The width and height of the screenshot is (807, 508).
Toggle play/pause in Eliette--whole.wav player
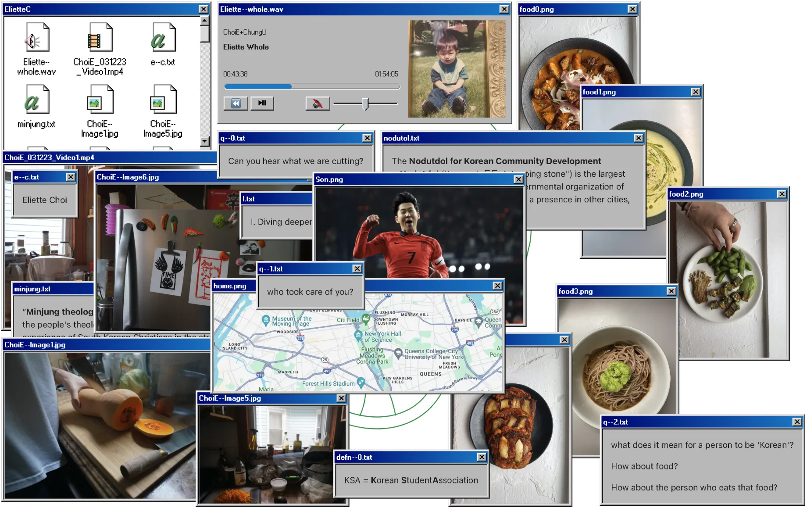tap(262, 104)
